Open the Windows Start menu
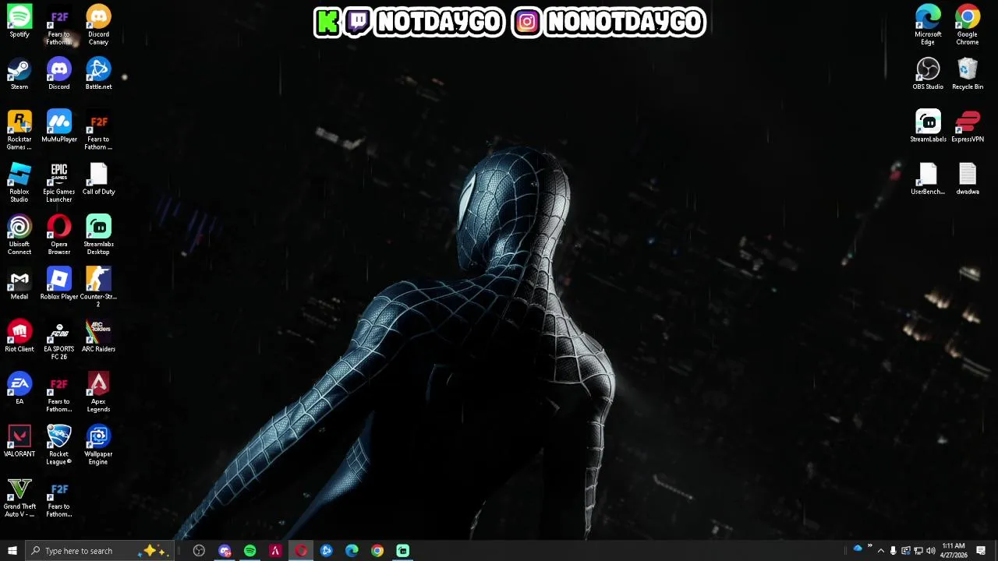The width and height of the screenshot is (998, 561). (12, 551)
